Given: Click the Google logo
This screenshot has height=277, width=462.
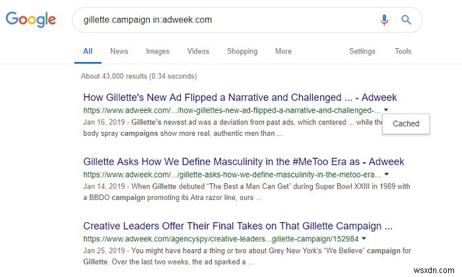Looking at the screenshot, I should click(32, 20).
